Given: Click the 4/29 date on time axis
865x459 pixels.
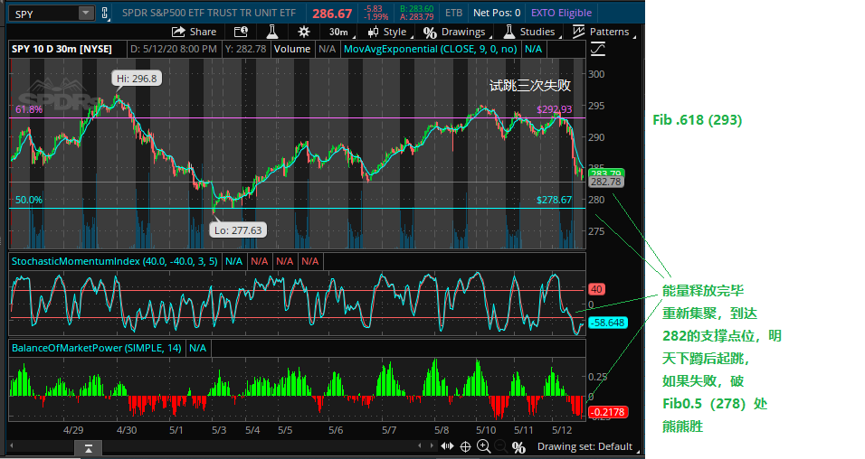Looking at the screenshot, I should tap(73, 430).
